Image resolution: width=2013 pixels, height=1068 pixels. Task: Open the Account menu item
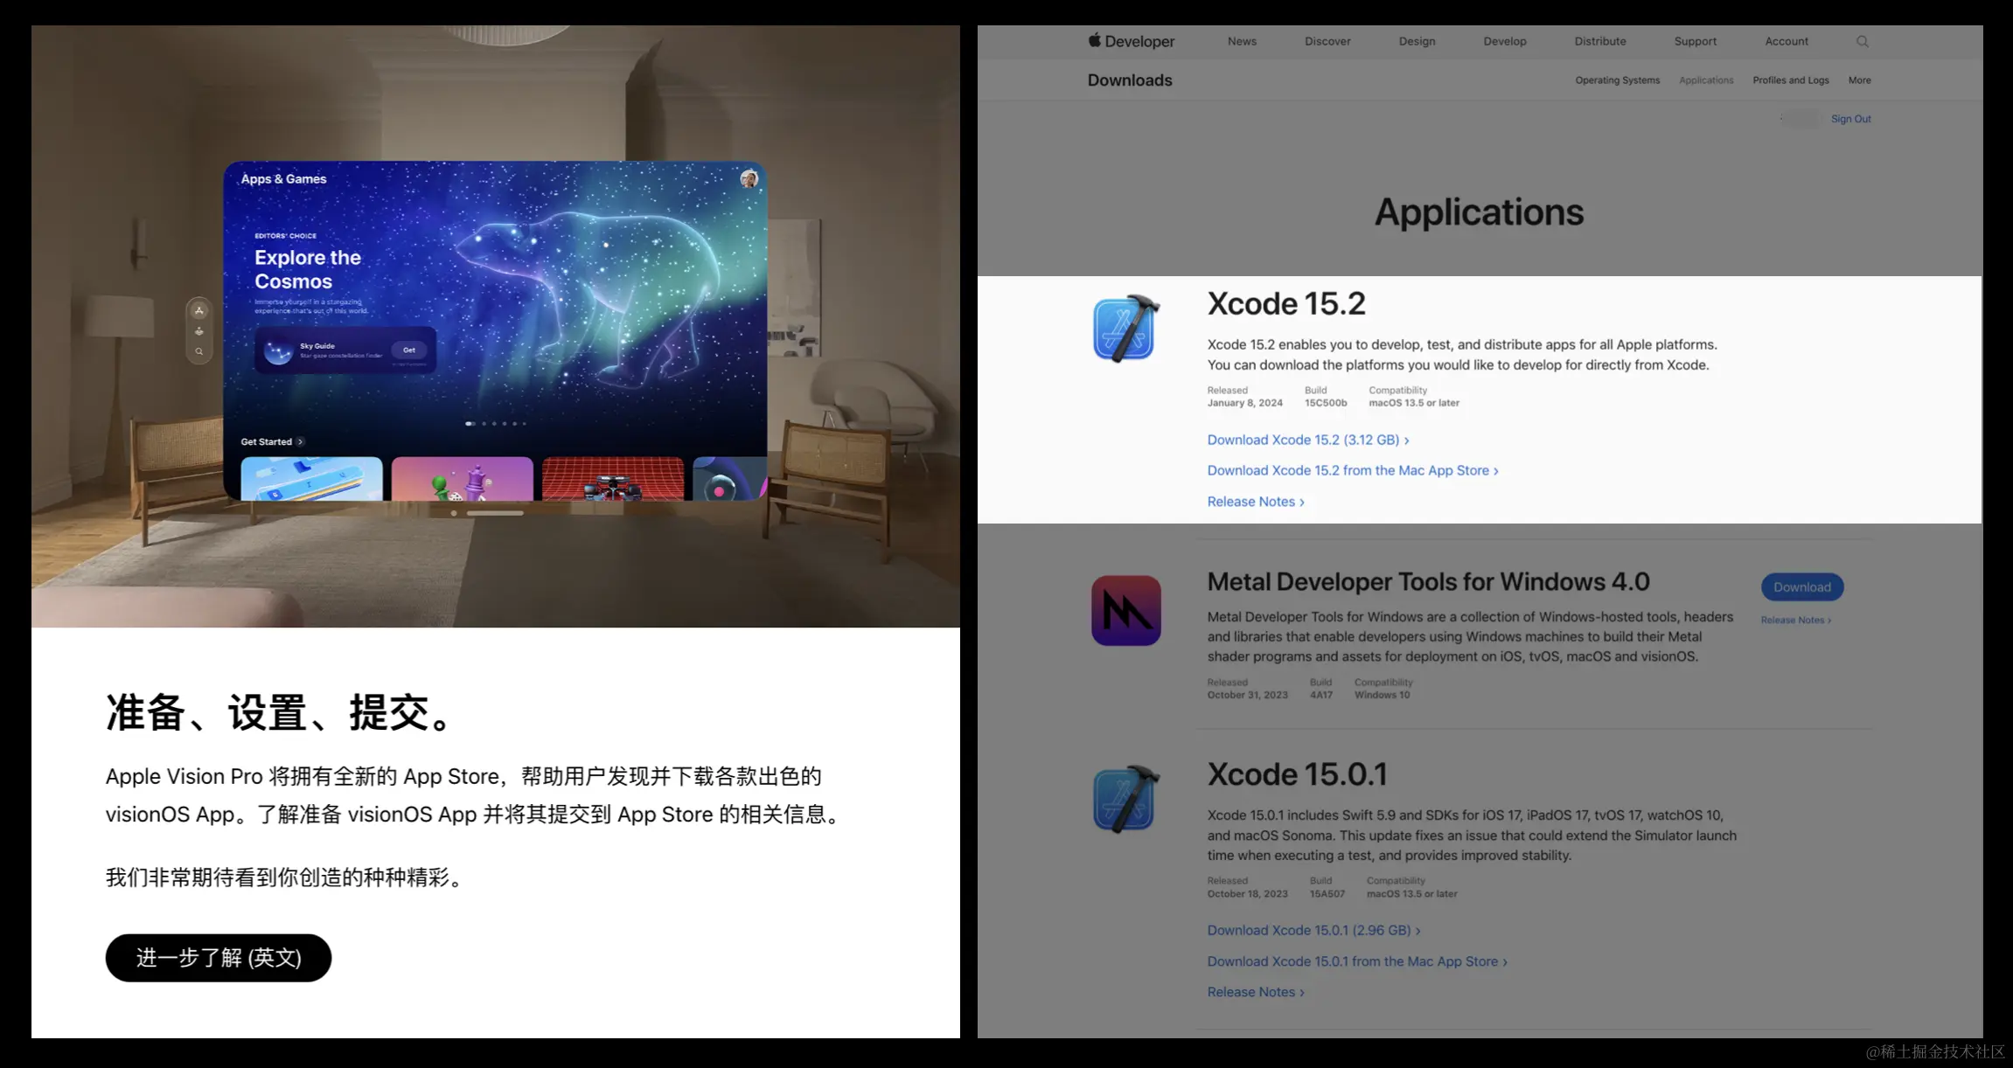1787,41
